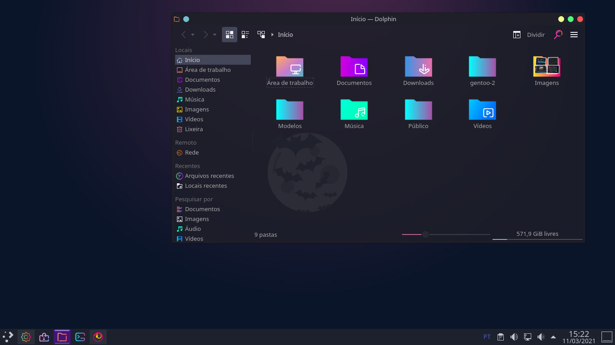The width and height of the screenshot is (615, 345).
Task: Open Rede under the Remoto section
Action: pyautogui.click(x=191, y=152)
